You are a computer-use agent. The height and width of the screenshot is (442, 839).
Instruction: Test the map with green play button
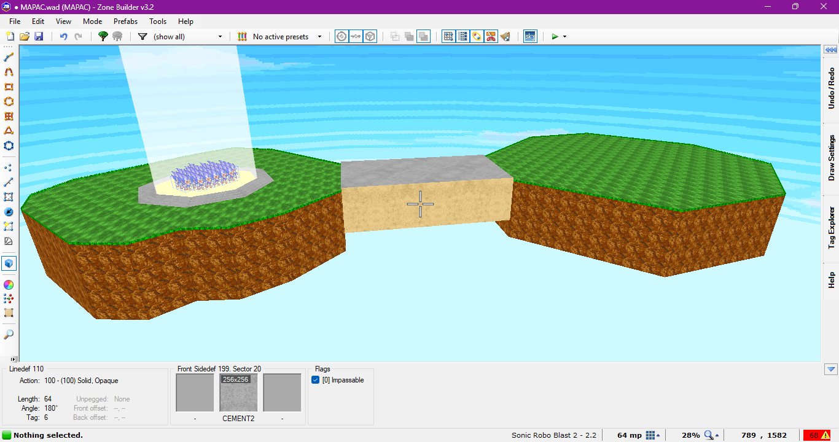555,37
